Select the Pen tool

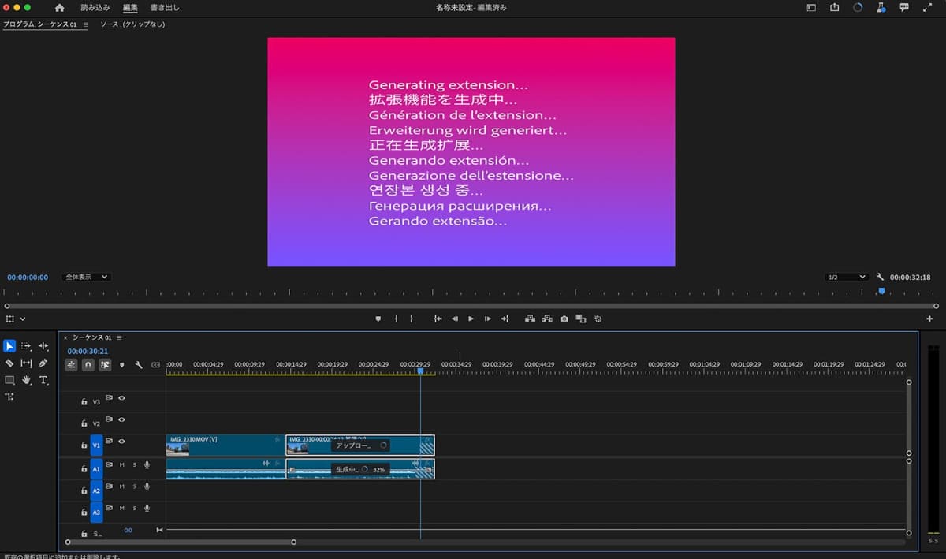point(43,363)
